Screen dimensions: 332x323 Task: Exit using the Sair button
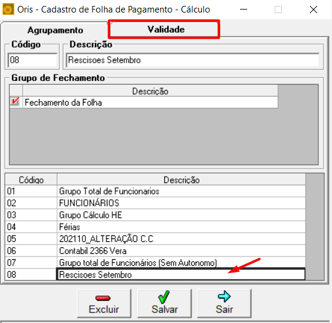point(224,303)
